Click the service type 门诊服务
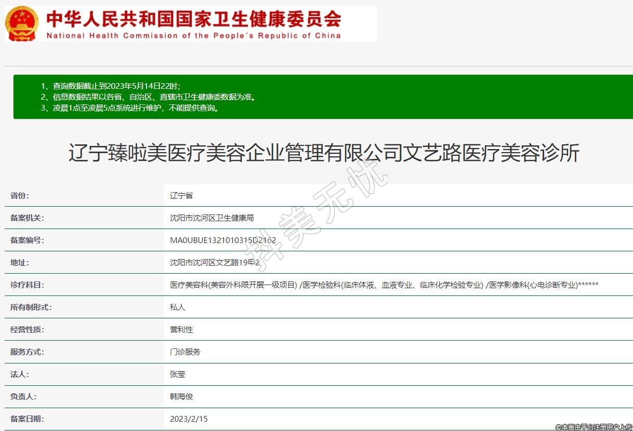633x431 pixels. (185, 352)
